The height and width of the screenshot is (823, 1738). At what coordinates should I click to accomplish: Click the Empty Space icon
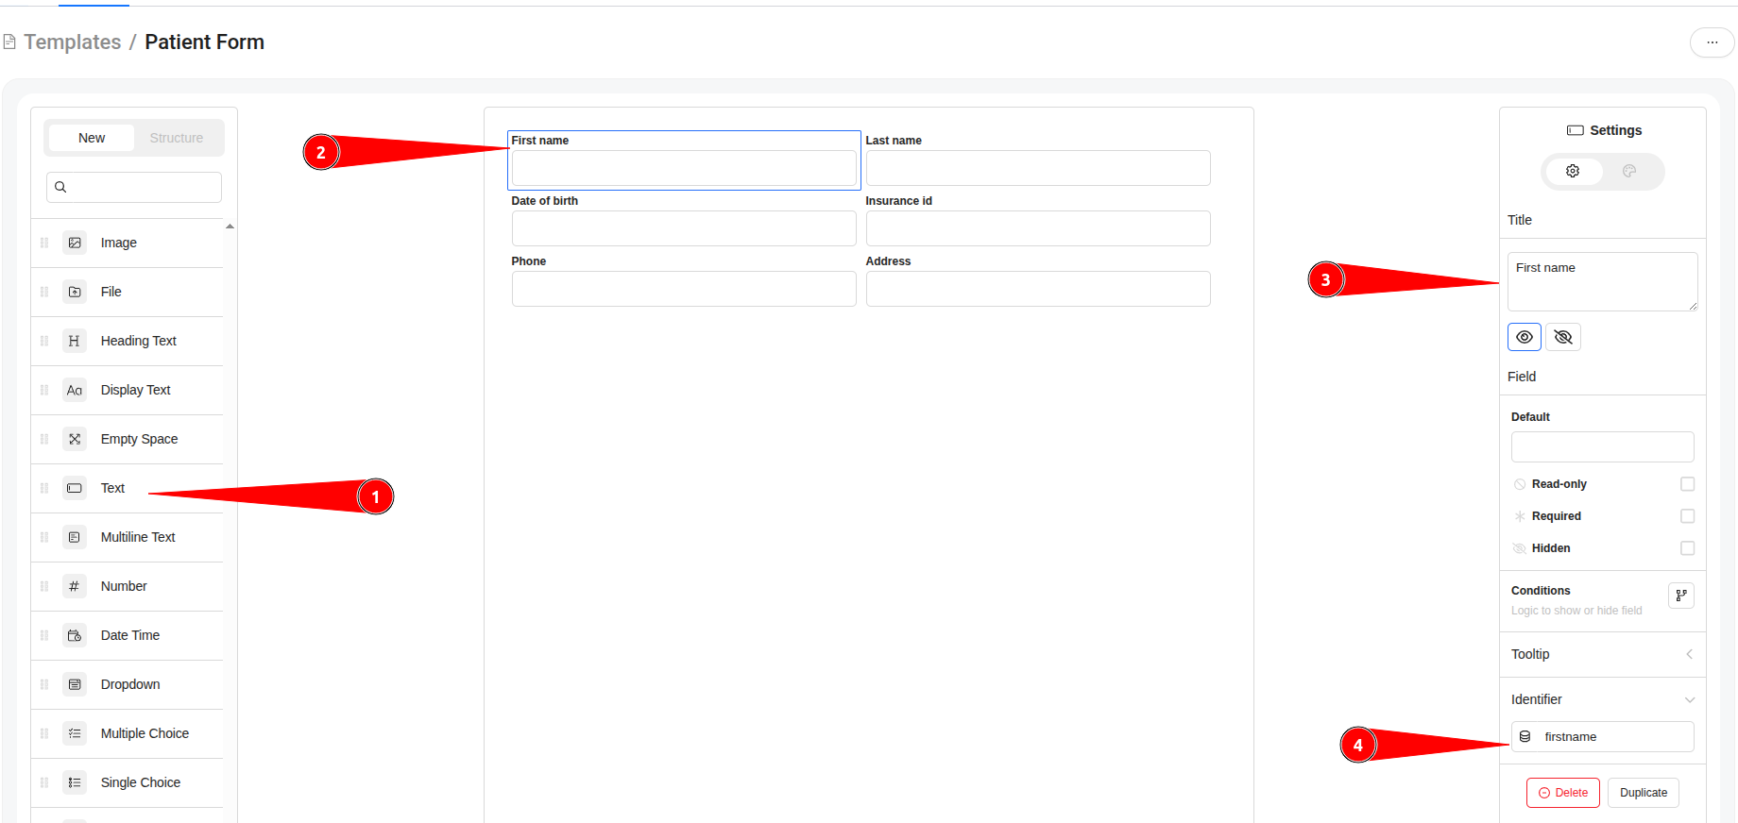tap(75, 439)
